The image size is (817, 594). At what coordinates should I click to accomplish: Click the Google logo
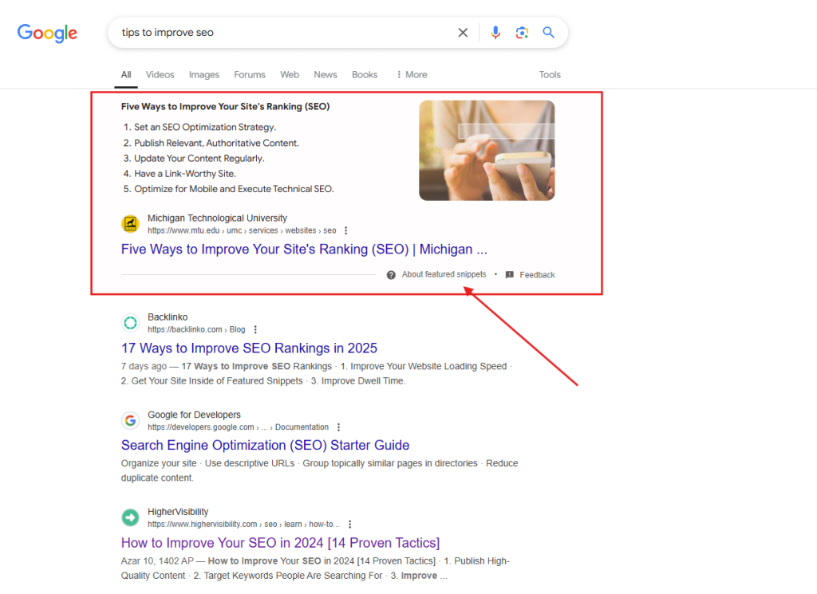pyautogui.click(x=47, y=33)
